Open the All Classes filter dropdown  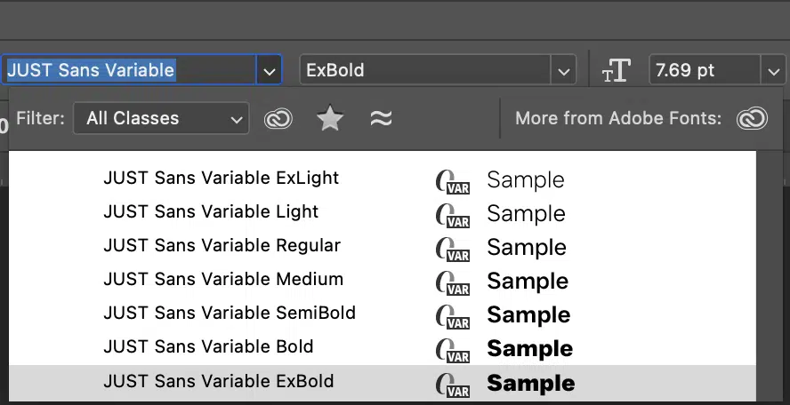coord(161,118)
